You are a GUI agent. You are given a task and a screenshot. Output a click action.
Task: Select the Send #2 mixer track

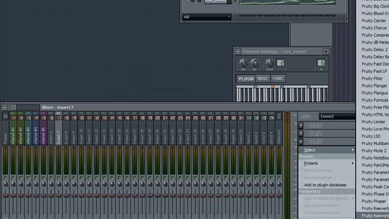(21, 128)
